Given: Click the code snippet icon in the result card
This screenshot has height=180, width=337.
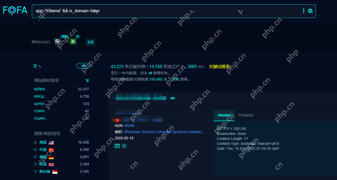Looking at the screenshot, I should (x=117, y=146).
